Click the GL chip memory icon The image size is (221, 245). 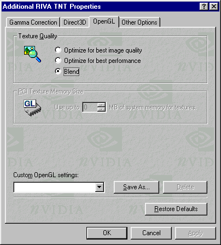coord(32,108)
